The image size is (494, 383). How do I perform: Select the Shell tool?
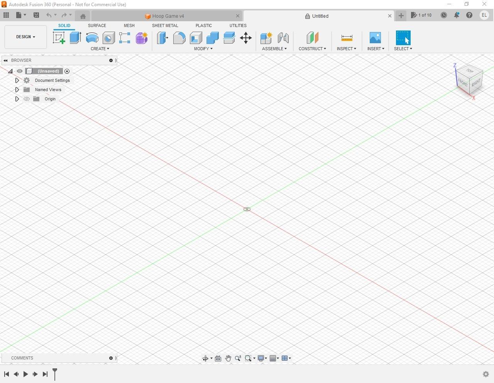[196, 38]
